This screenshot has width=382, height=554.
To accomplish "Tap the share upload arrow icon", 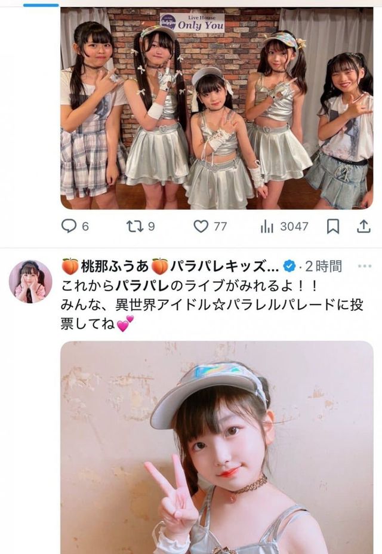I will point(363,226).
